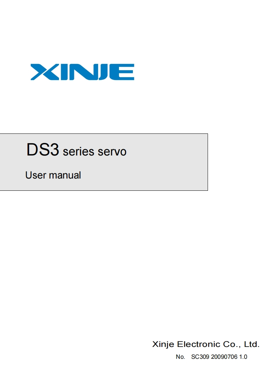
Task: Click the final E in XINJE logo
Action: click(122, 72)
